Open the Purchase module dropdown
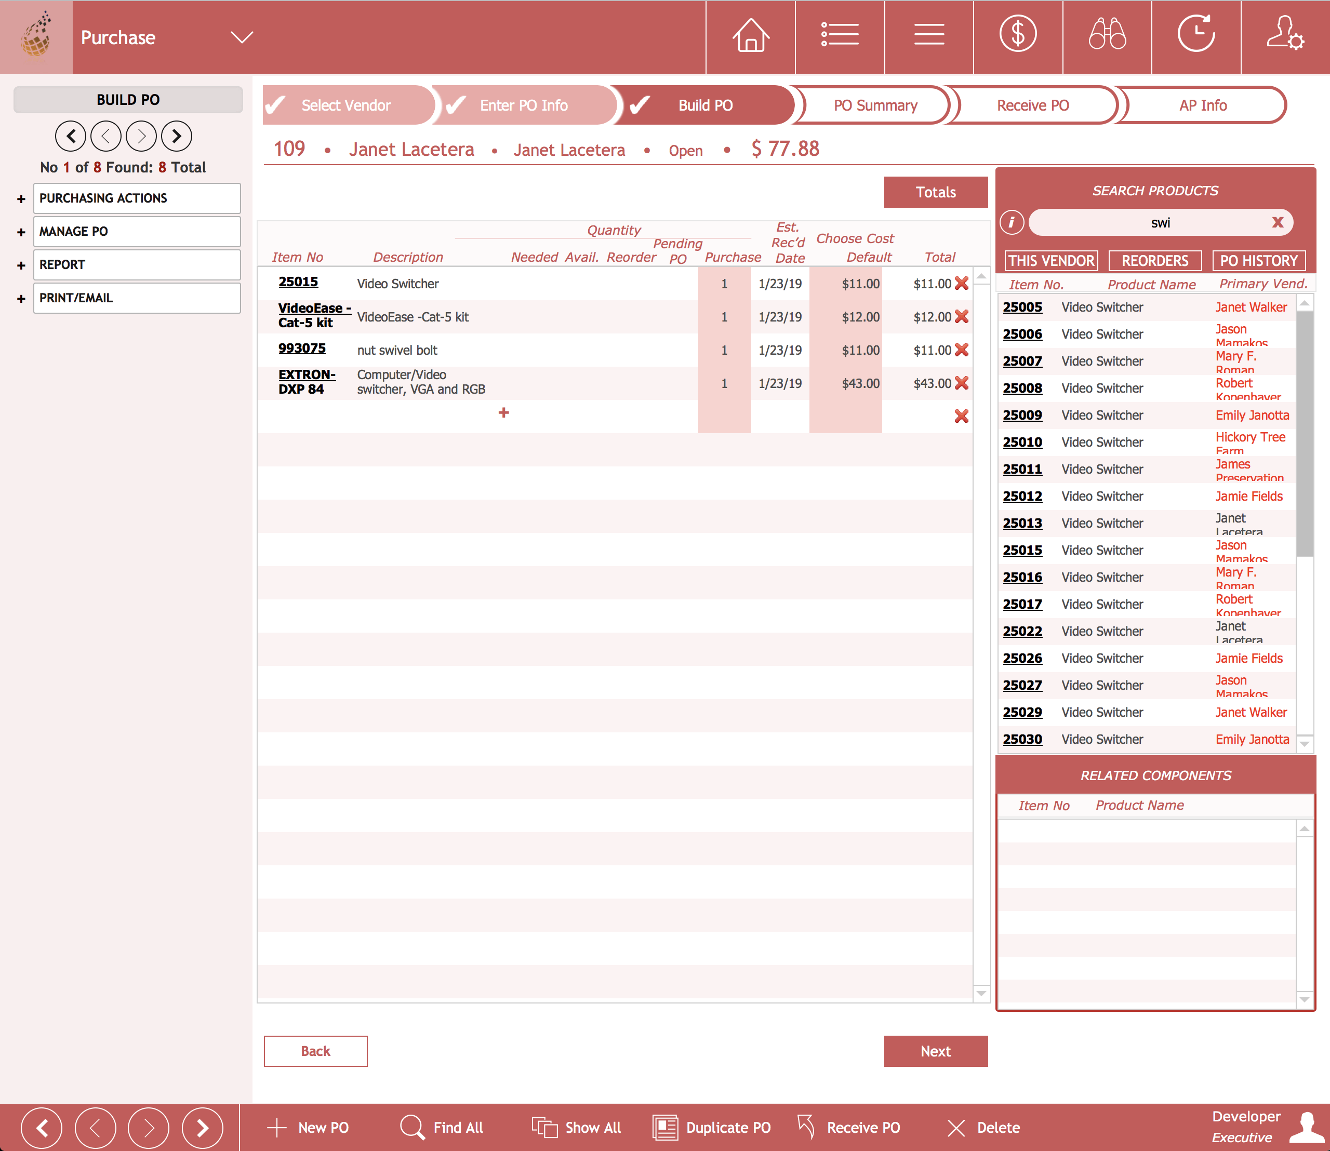 pos(242,37)
